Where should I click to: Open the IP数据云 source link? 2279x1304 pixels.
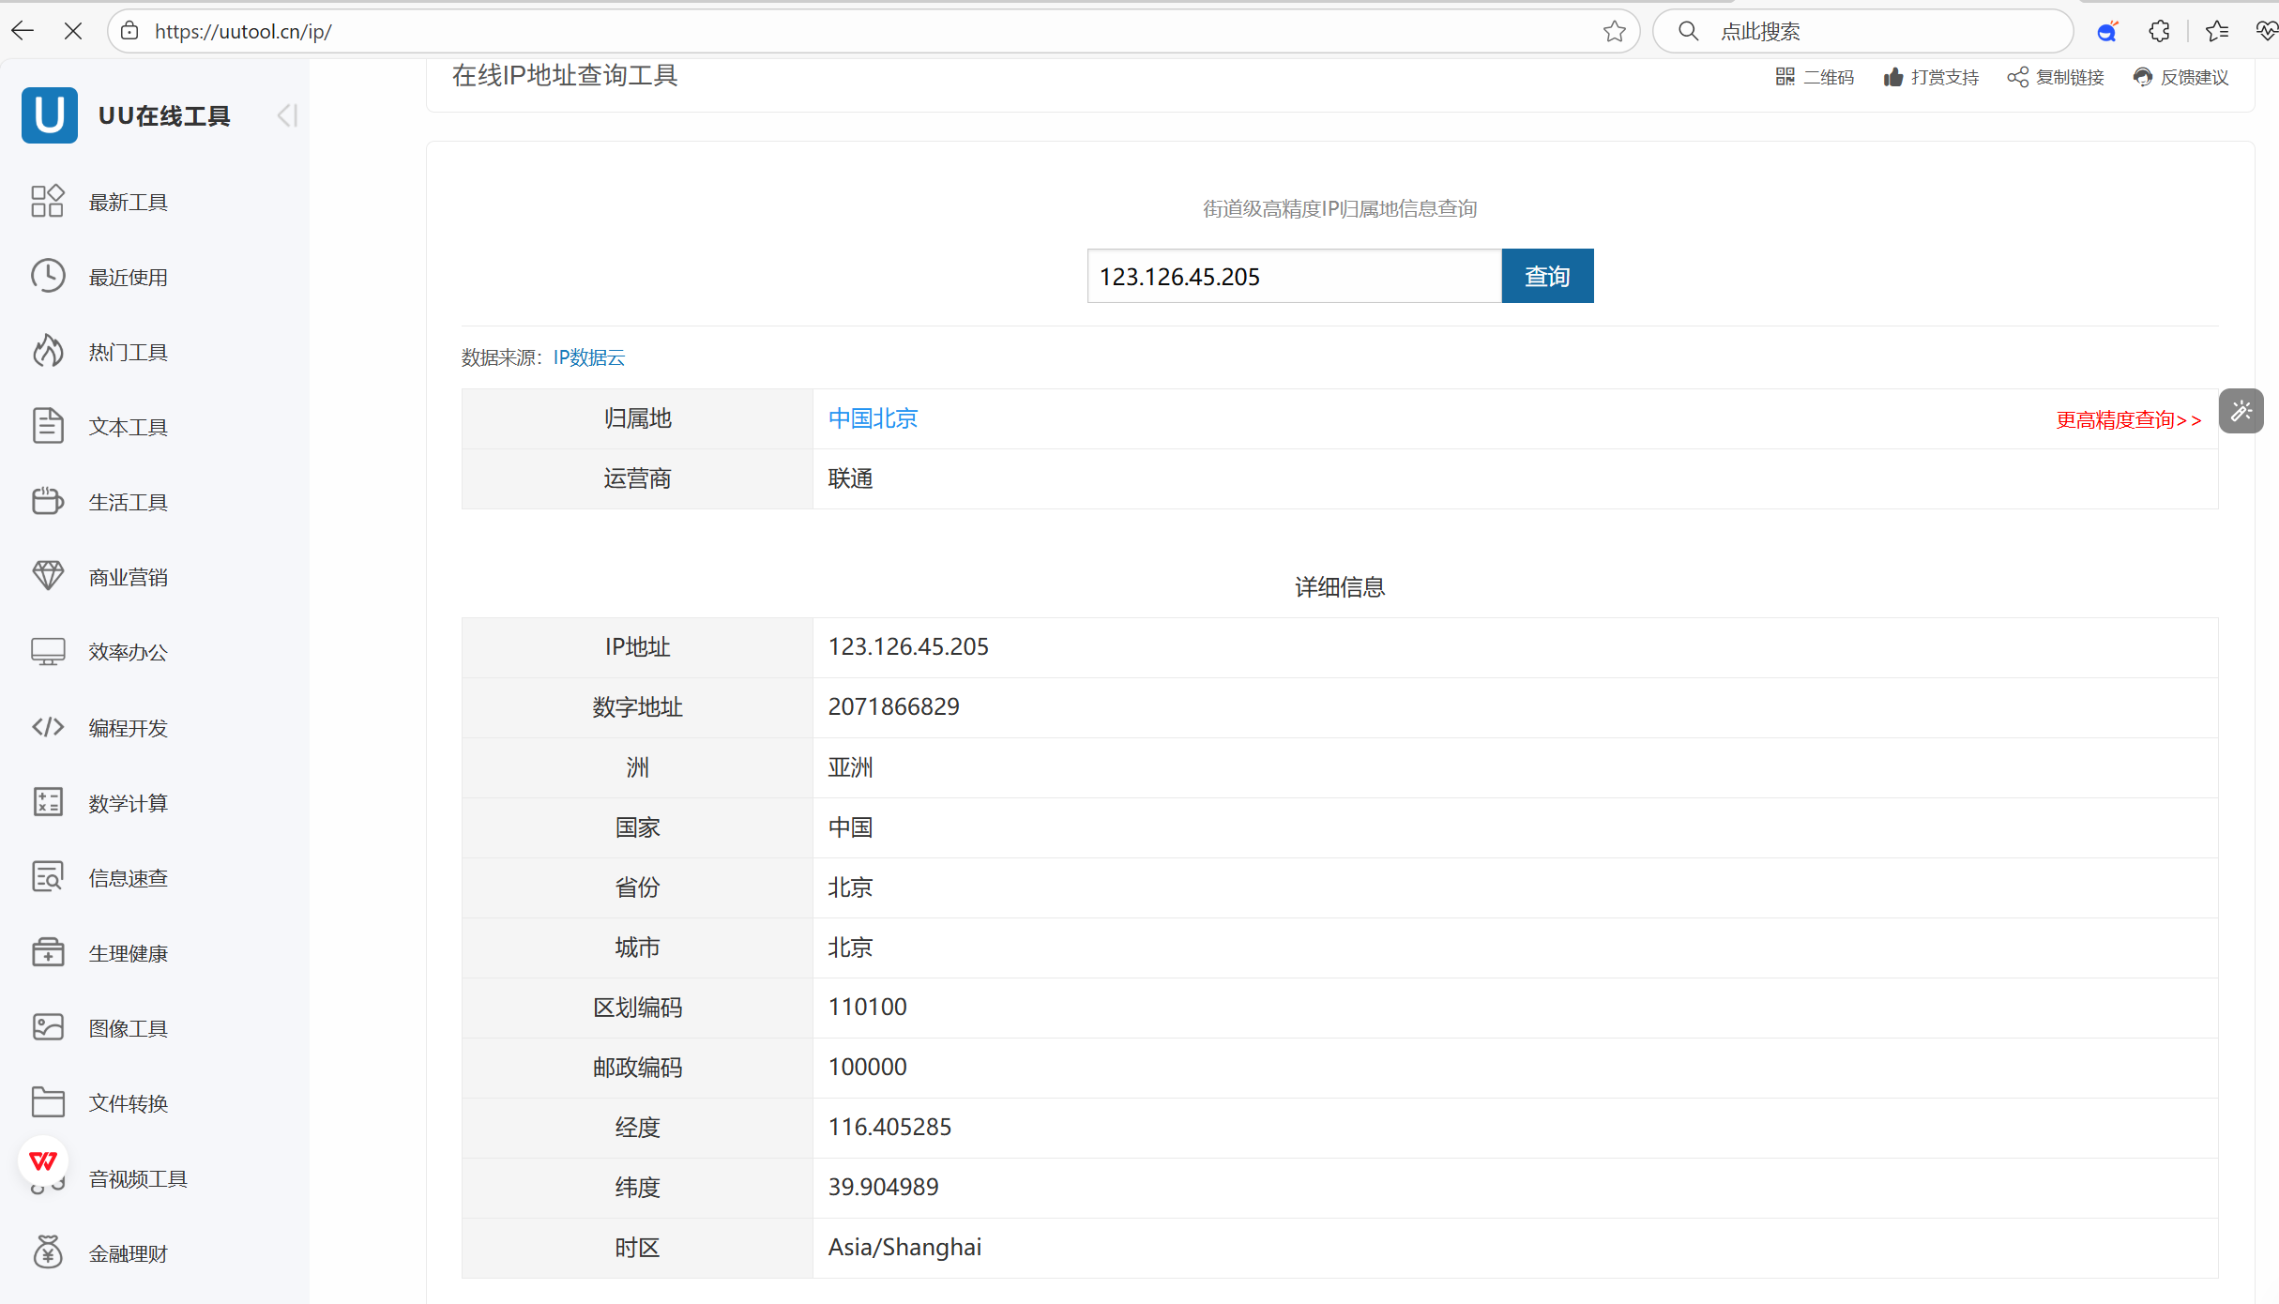[588, 357]
